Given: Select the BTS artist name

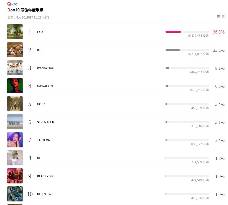Looking at the screenshot, I should (40, 50).
